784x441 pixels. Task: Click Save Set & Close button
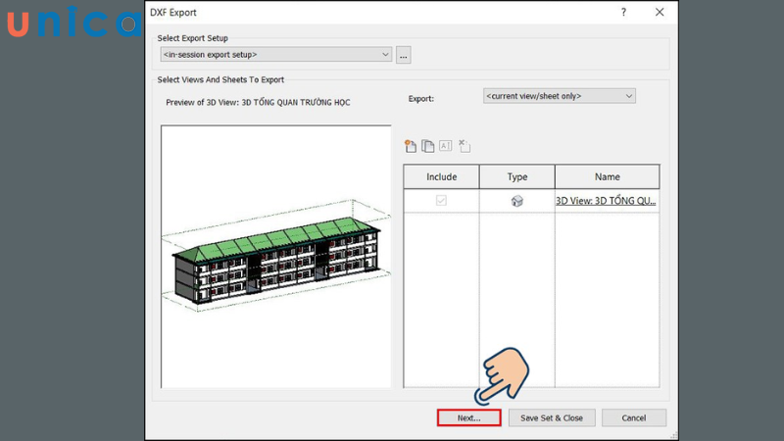552,418
